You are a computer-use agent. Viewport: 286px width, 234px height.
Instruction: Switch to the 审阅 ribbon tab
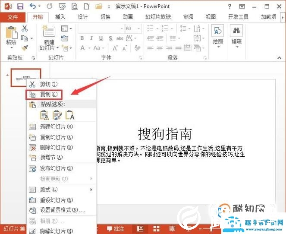pos(188,17)
